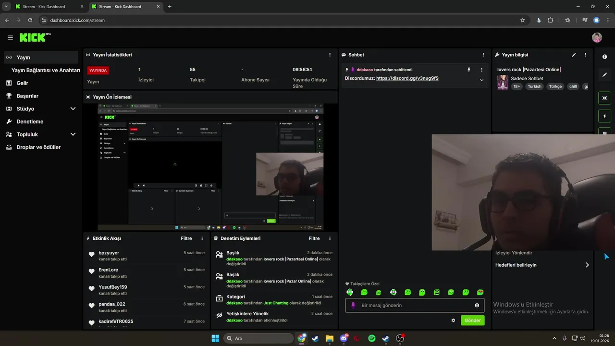
Task: Open chat settings gear icon
Action: pos(453,320)
